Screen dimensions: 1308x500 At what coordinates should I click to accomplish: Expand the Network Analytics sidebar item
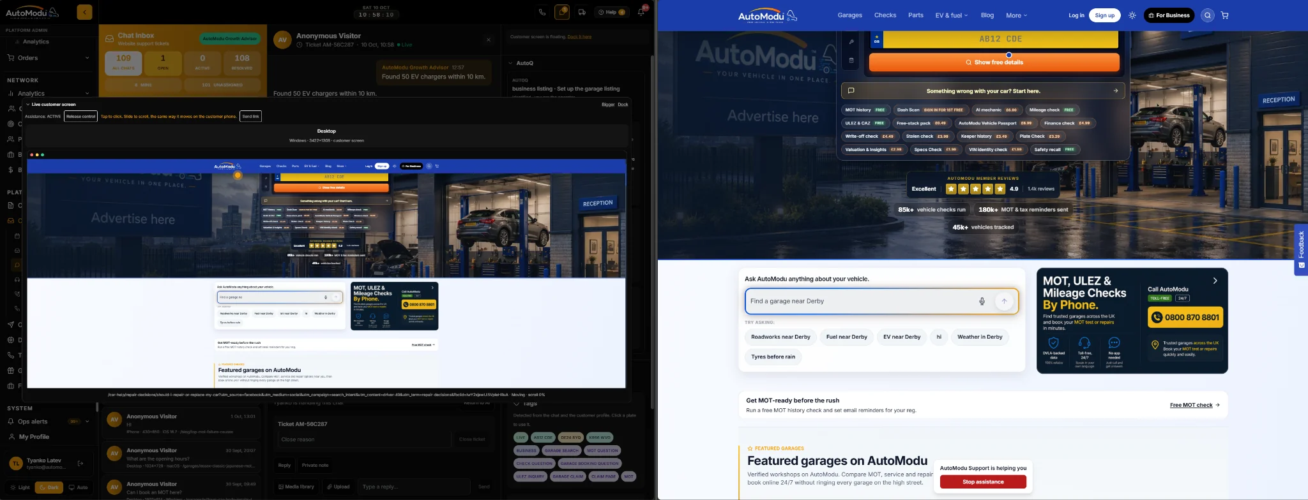pyautogui.click(x=49, y=93)
